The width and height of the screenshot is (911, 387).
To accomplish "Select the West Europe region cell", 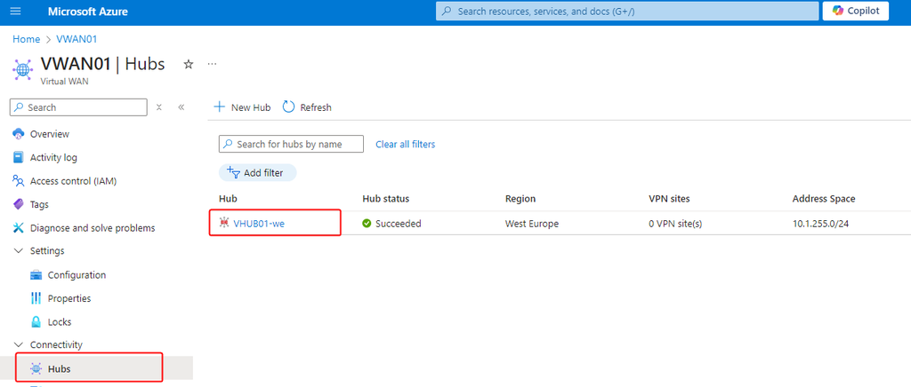I will pyautogui.click(x=532, y=224).
